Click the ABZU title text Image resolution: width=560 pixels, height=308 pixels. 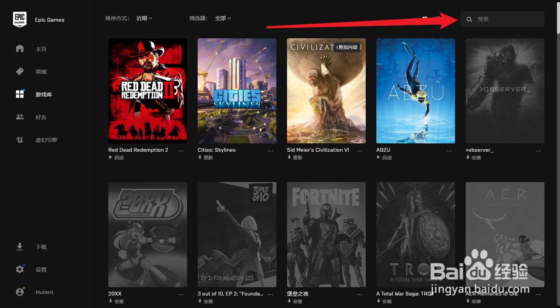383,150
